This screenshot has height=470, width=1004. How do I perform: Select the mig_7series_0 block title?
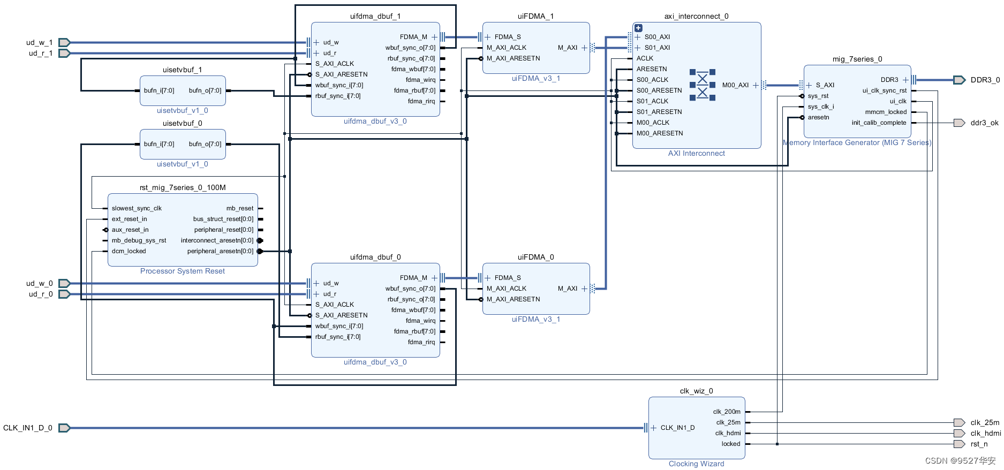pos(857,59)
